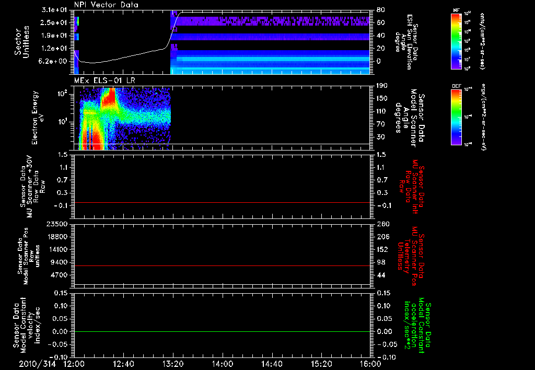Image resolution: width=535 pixels, height=370 pixels.
Task: Click the 'DEF' label above the color bar
Action: [456, 86]
